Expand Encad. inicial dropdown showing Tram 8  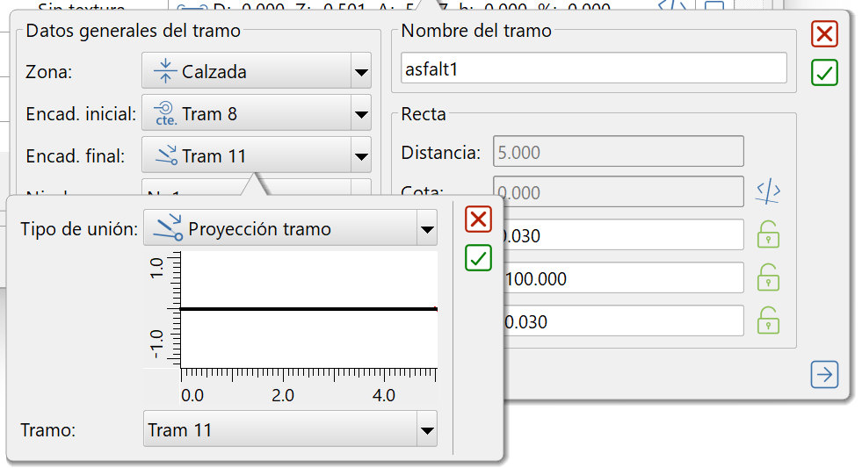coord(360,114)
